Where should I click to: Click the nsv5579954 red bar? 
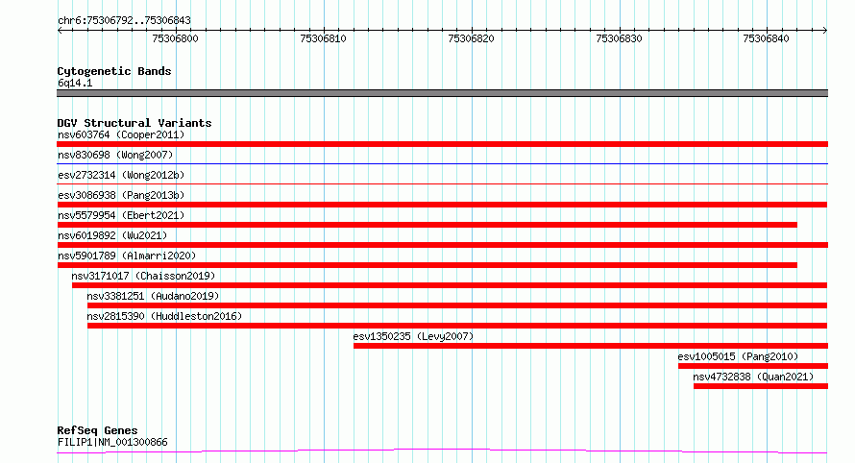click(x=427, y=225)
